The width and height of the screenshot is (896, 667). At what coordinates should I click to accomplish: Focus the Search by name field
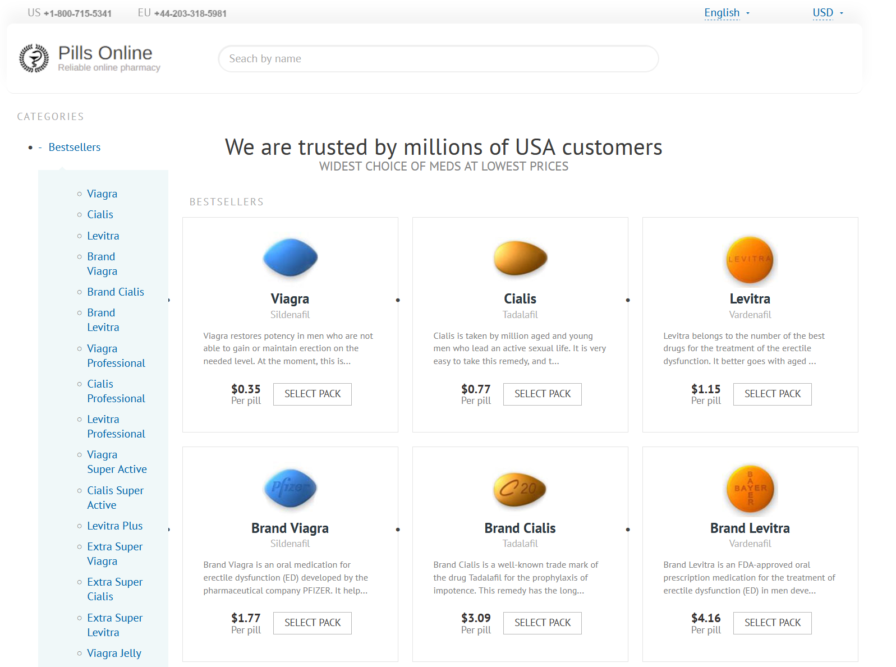tap(438, 59)
